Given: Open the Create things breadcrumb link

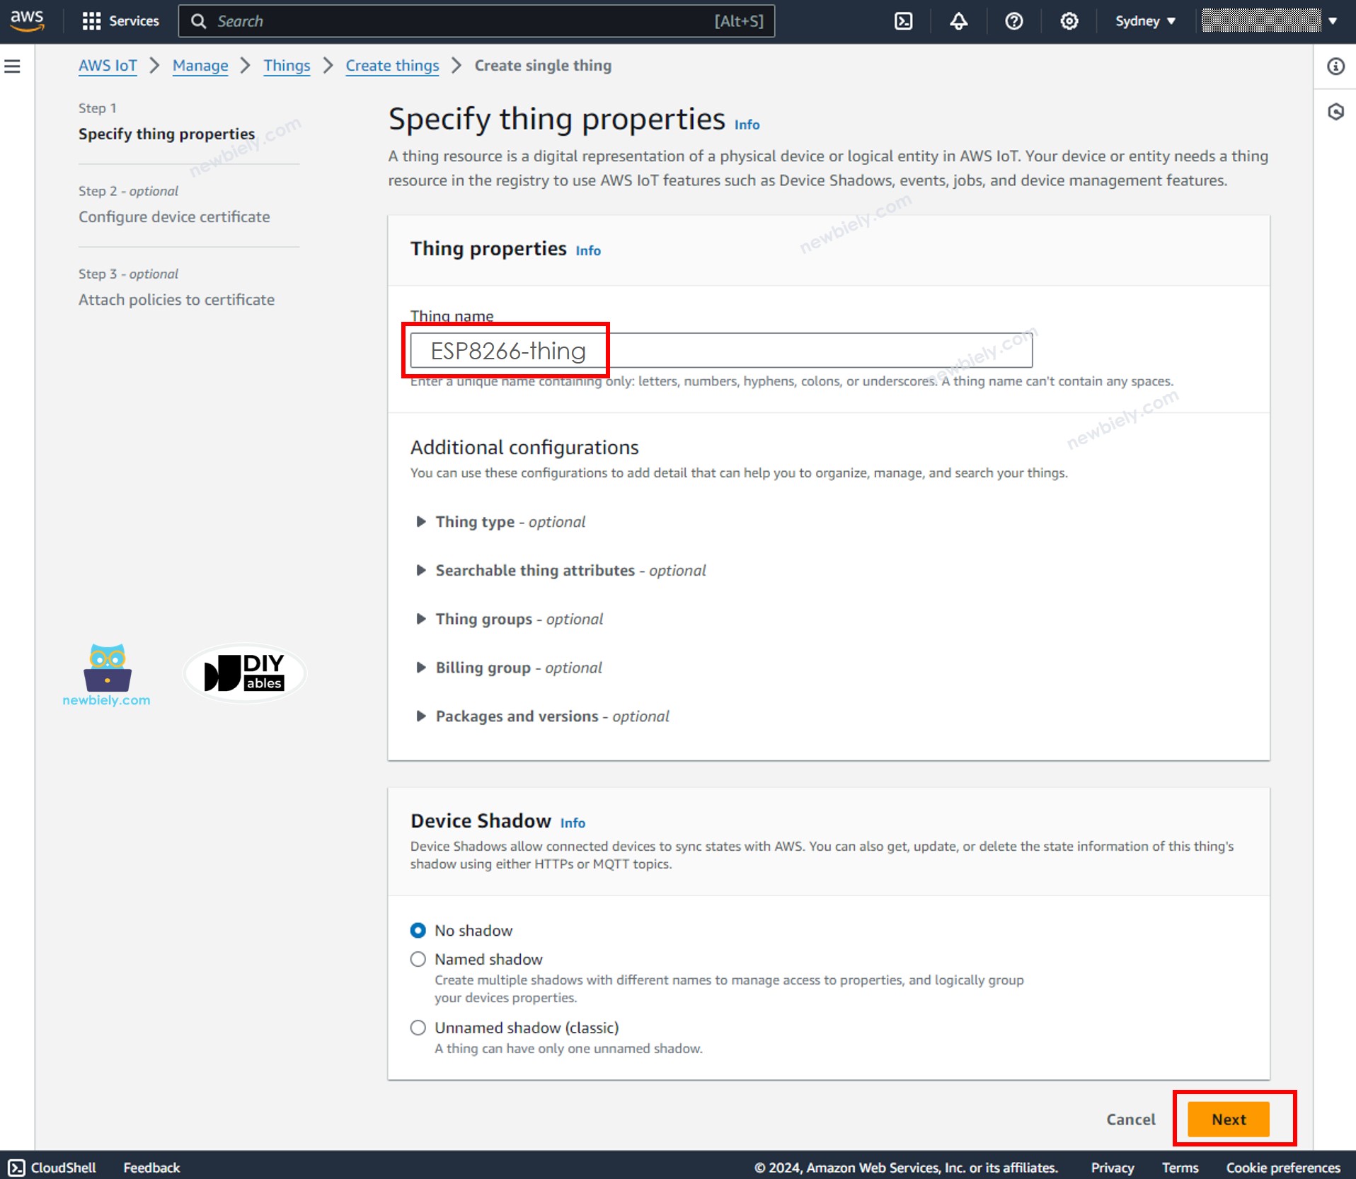Looking at the screenshot, I should coord(392,65).
